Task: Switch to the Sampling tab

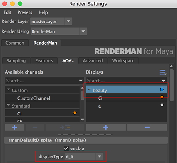Action: point(16,61)
